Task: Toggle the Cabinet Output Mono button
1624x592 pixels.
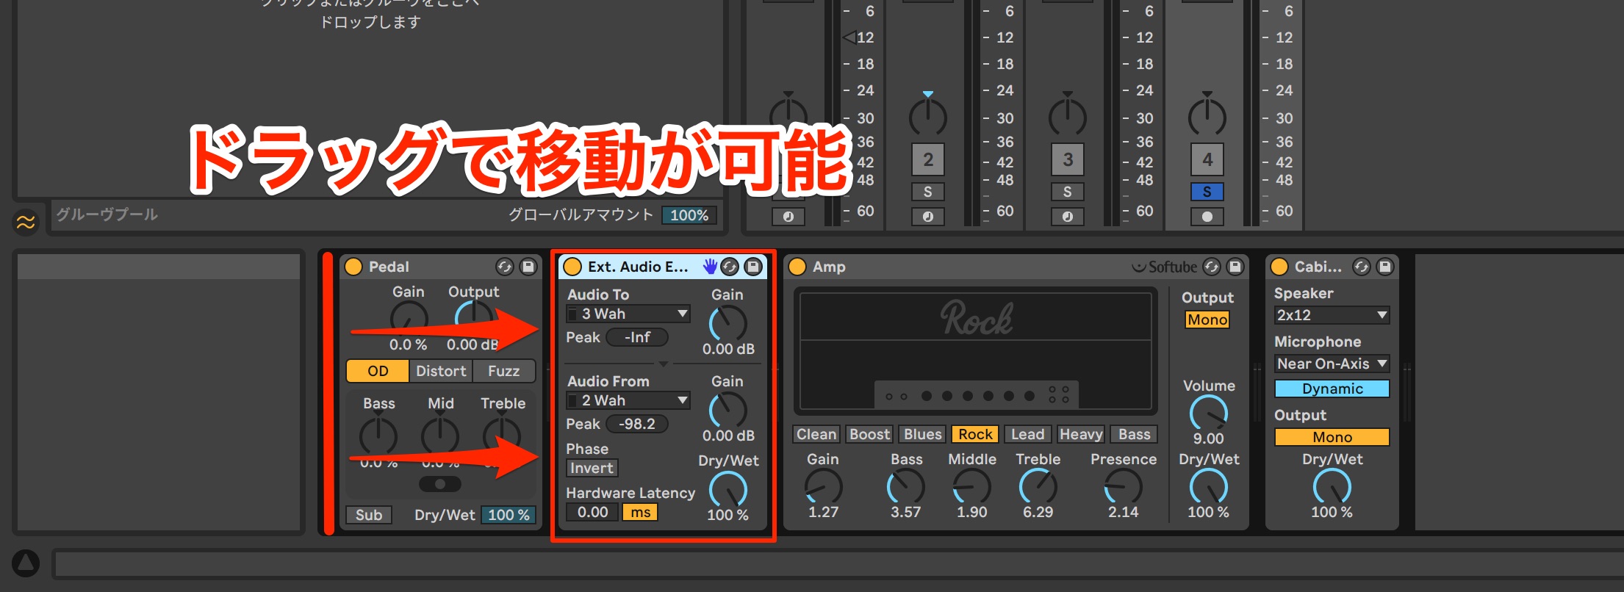Action: coord(1332,437)
